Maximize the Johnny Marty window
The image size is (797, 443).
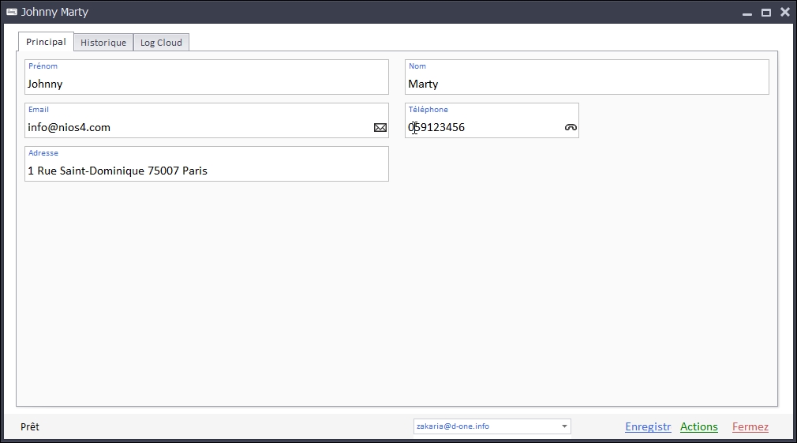tap(765, 13)
